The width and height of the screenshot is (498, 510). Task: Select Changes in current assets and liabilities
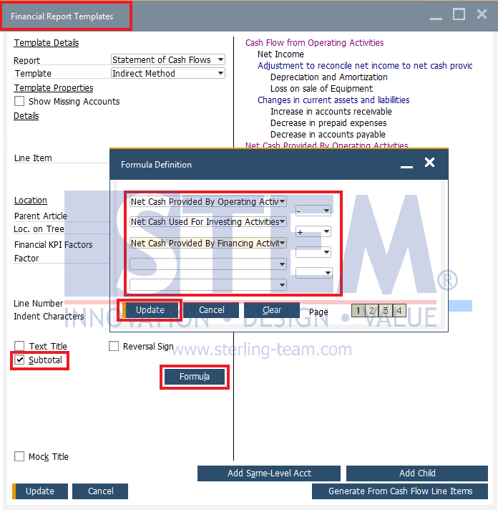pos(333,100)
